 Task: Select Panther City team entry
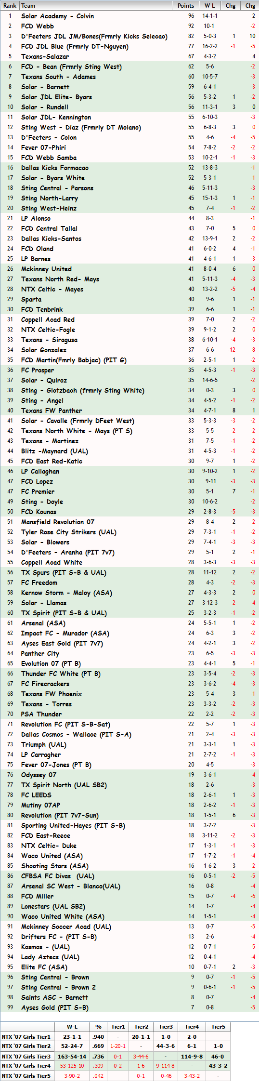pyautogui.click(x=129, y=653)
